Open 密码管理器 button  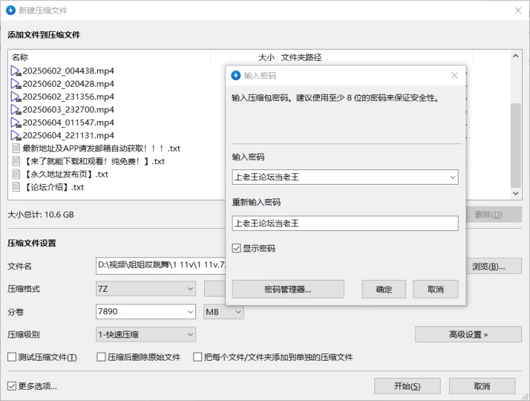click(288, 289)
